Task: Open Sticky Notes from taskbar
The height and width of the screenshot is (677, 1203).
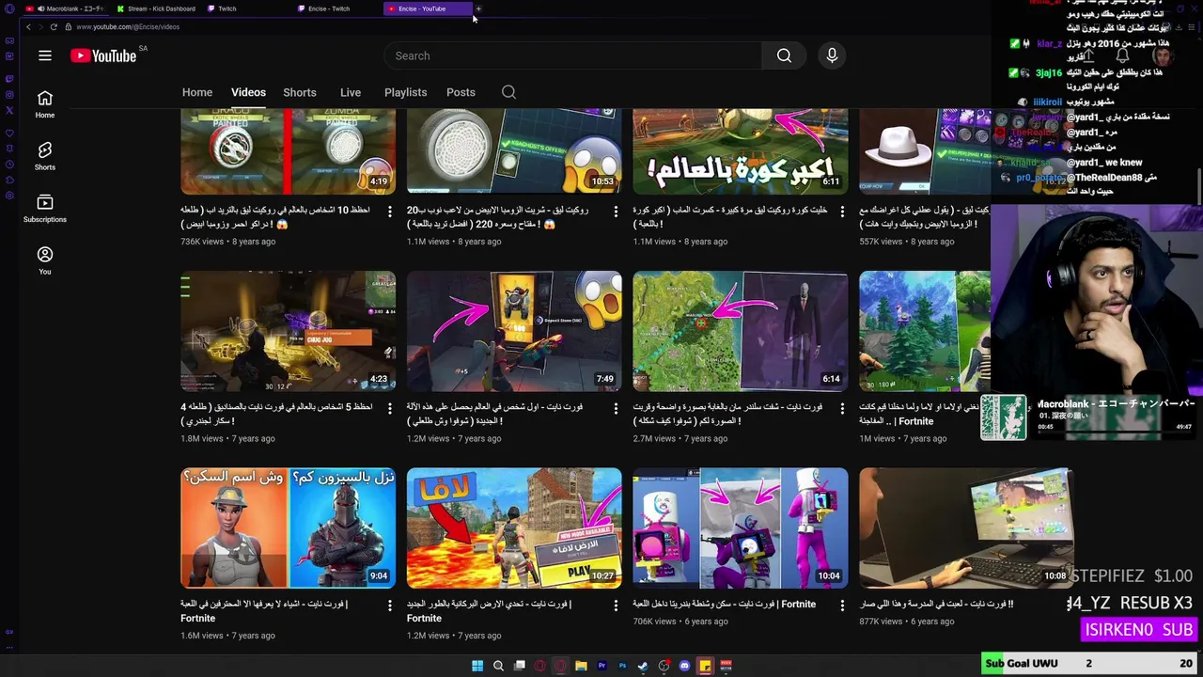Action: (705, 666)
